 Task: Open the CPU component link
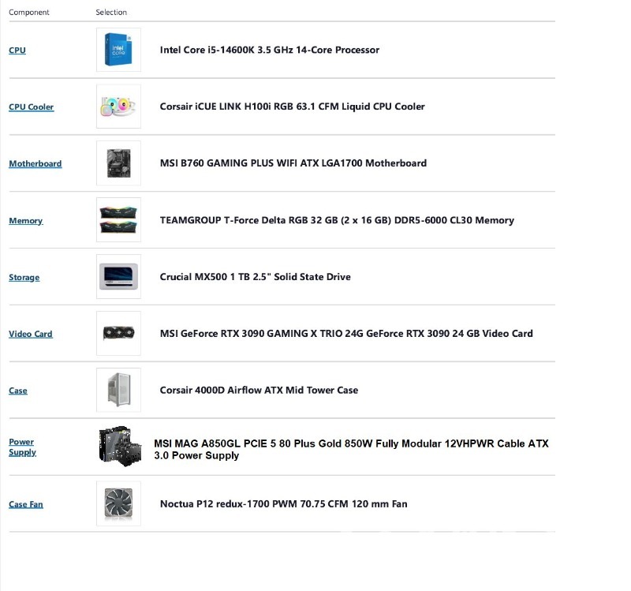pyautogui.click(x=17, y=50)
